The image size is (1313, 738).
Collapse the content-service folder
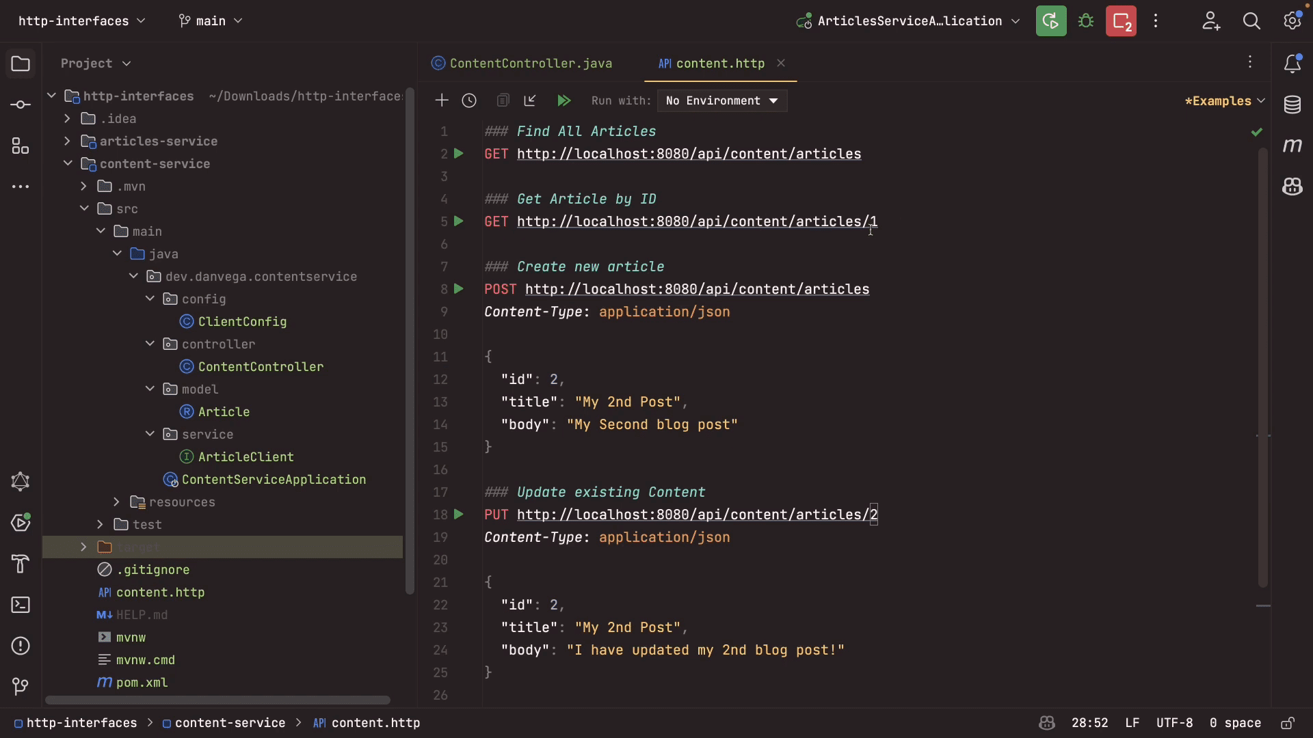pos(68,163)
